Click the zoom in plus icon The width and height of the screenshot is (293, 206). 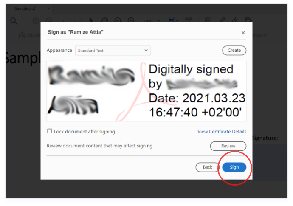(131, 20)
